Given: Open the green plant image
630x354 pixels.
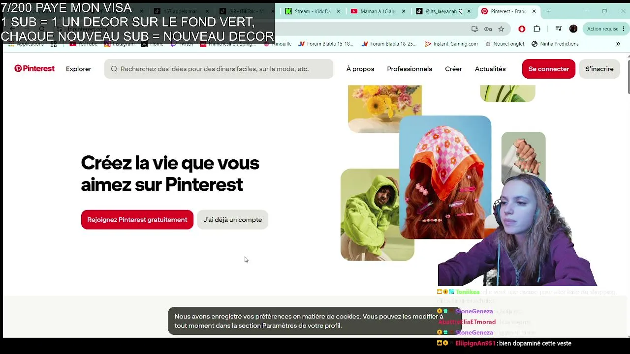Looking at the screenshot, I should point(507,93).
